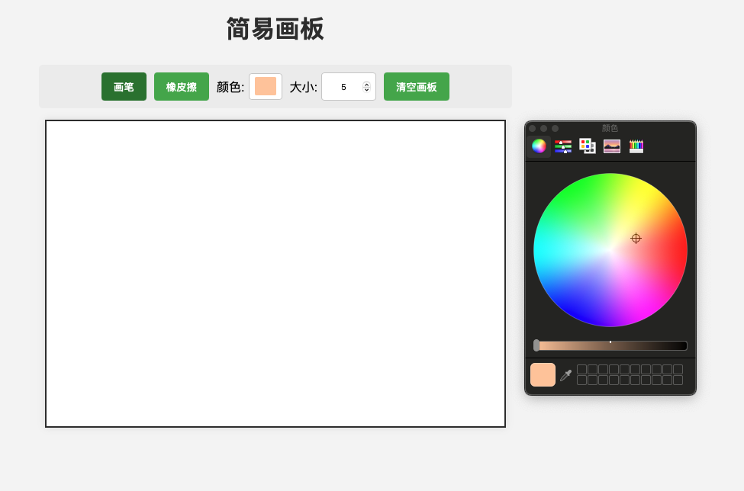This screenshot has width=744, height=491.
Task: Click the current color preview swatch
Action: click(543, 375)
